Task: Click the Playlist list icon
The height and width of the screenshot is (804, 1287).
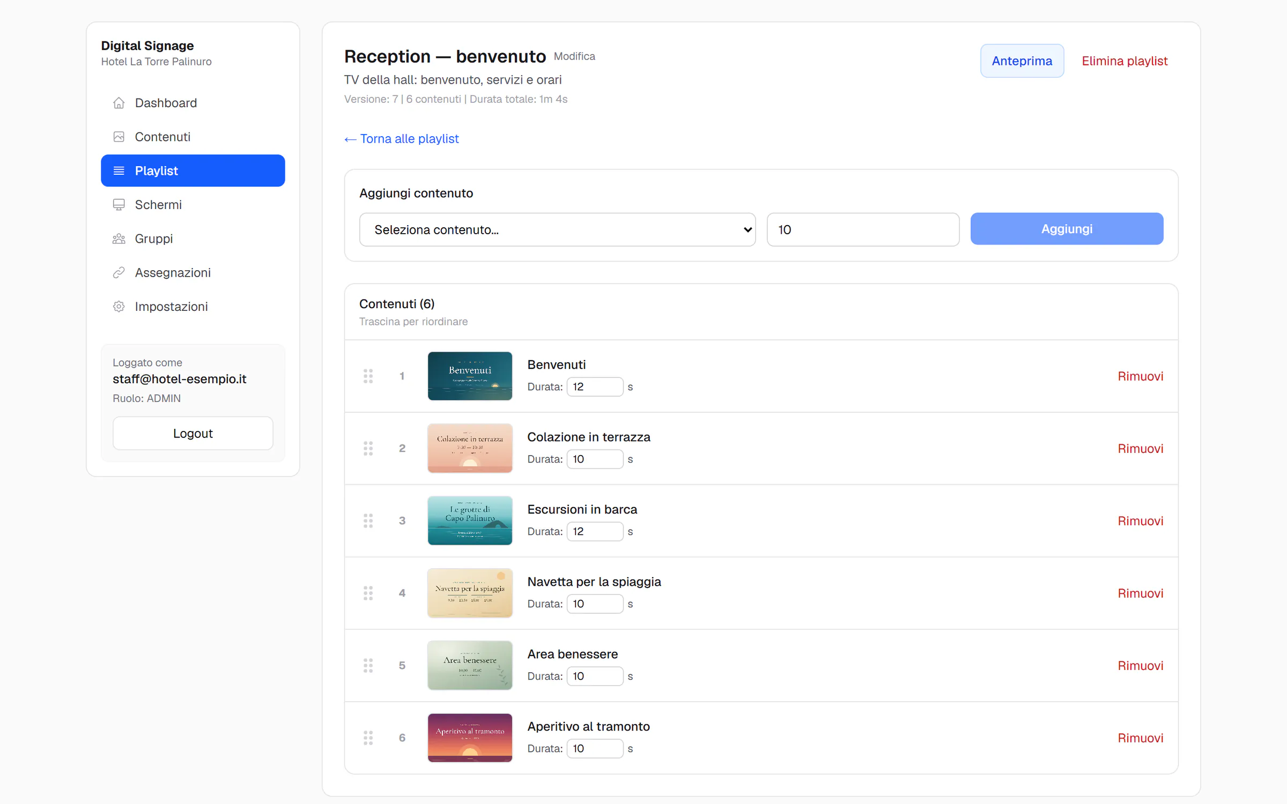Action: [x=119, y=170]
